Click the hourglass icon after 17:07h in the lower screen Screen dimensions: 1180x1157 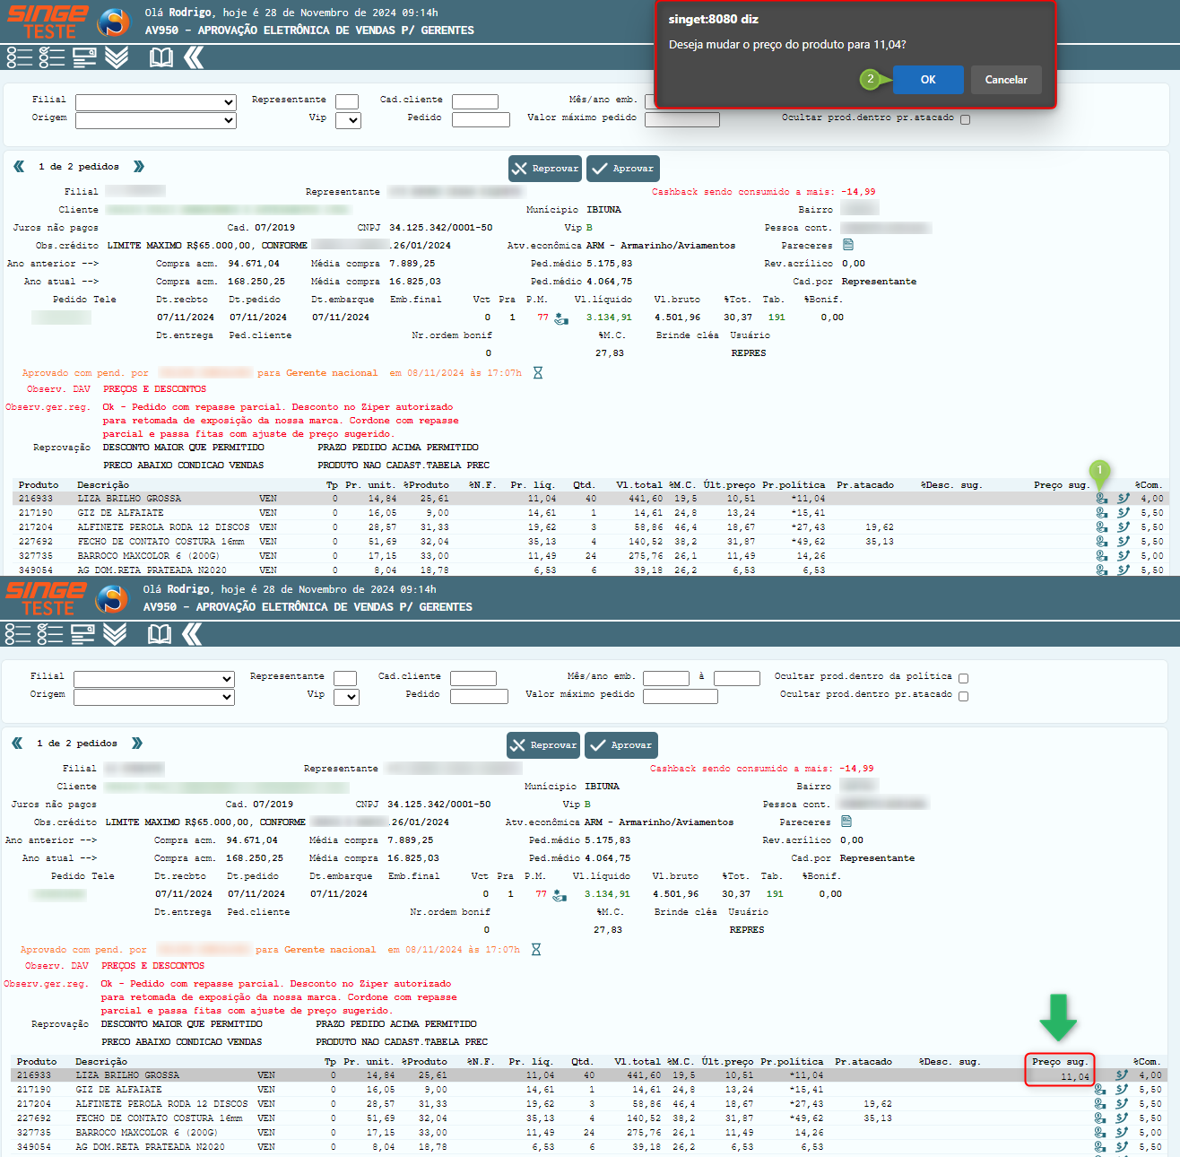[x=536, y=950]
